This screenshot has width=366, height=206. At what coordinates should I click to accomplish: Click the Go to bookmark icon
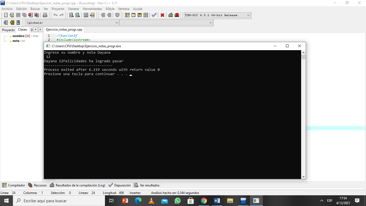(18, 23)
